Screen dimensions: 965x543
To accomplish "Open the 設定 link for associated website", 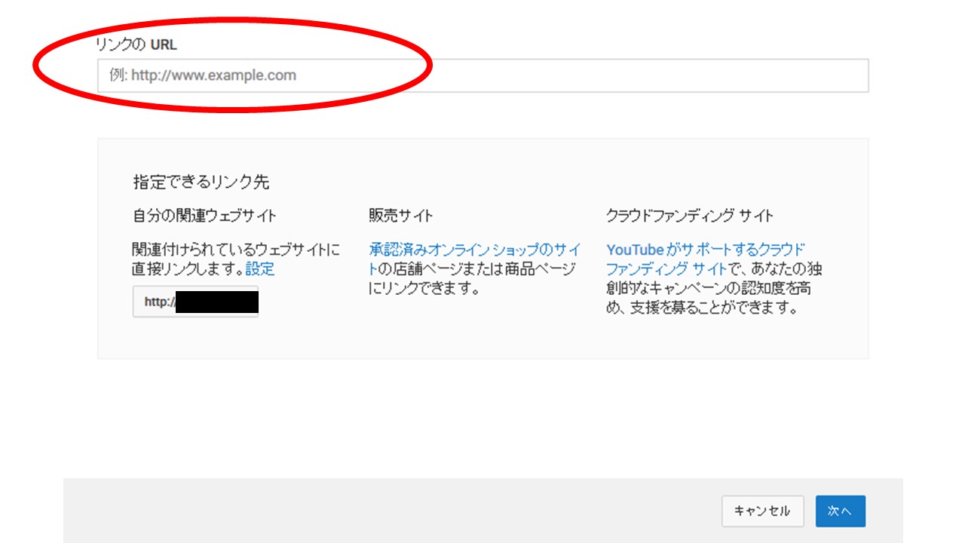I will pyautogui.click(x=260, y=269).
